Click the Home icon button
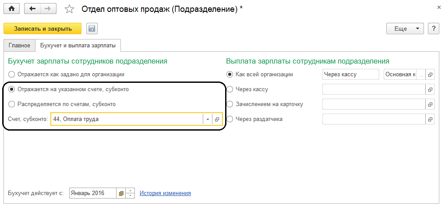 click(11, 9)
